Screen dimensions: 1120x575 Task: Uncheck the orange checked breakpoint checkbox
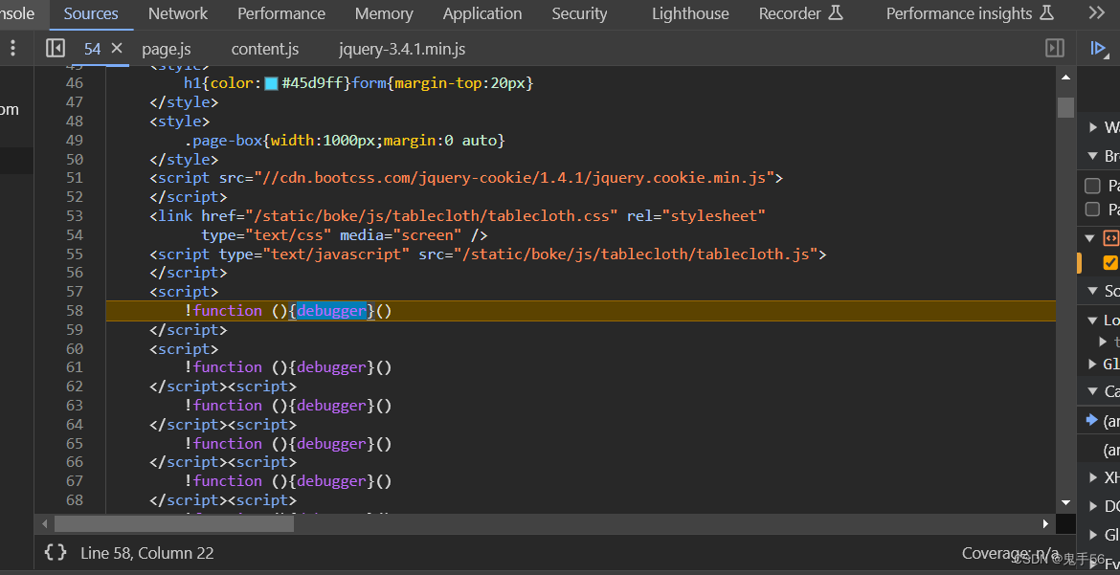[x=1110, y=262]
